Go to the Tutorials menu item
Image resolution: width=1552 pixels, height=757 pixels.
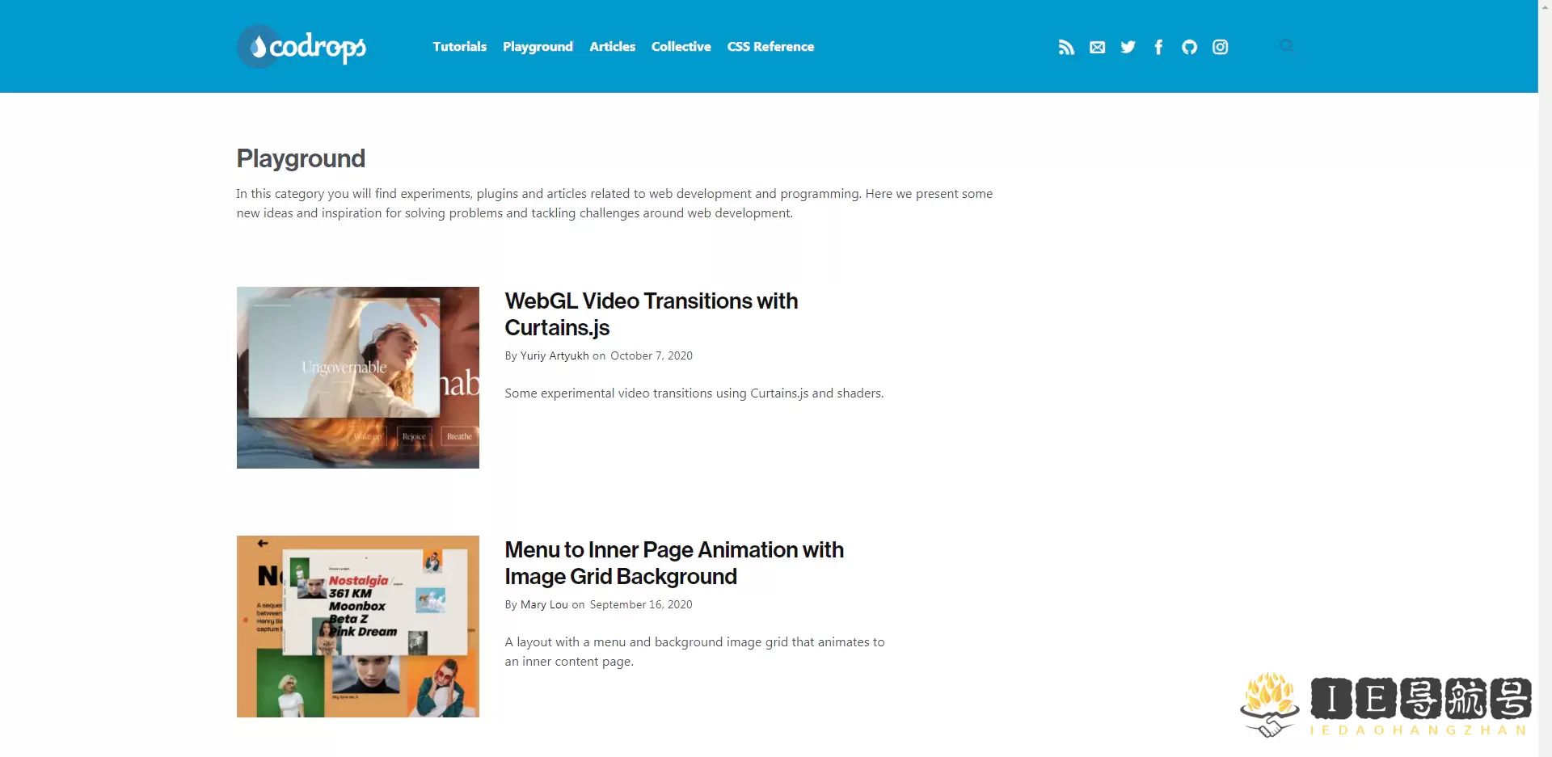pos(459,47)
